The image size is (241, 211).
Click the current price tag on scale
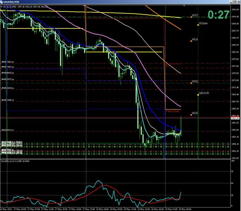[x=235, y=118]
